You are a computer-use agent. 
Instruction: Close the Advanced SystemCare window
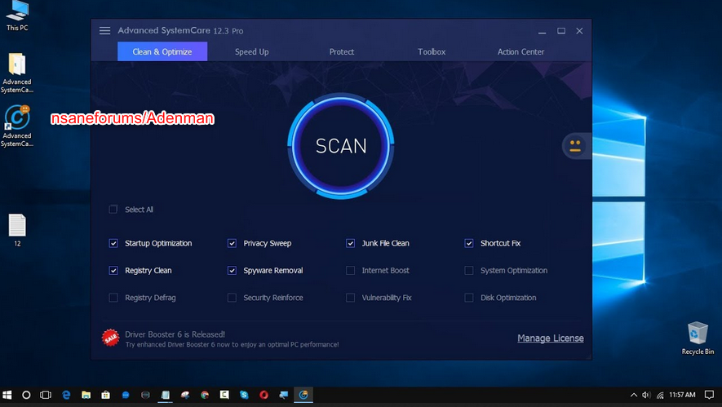580,31
